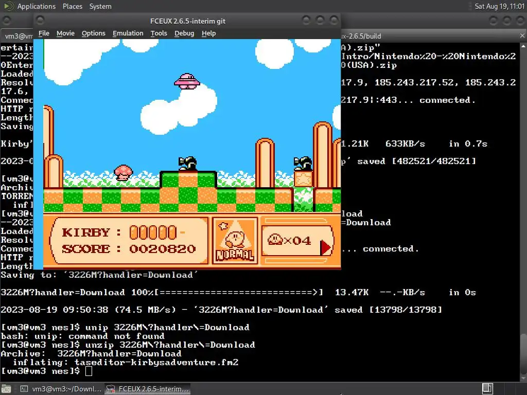Minimize the FCEUX window

tap(306, 21)
